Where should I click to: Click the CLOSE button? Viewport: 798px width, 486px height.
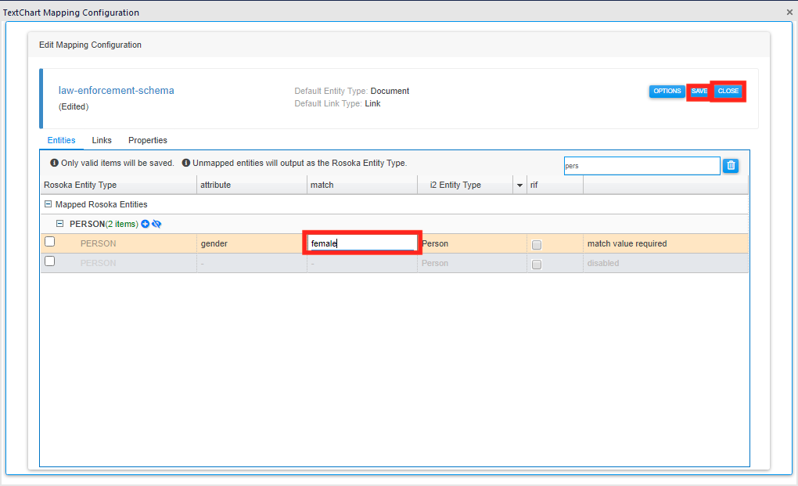click(728, 91)
